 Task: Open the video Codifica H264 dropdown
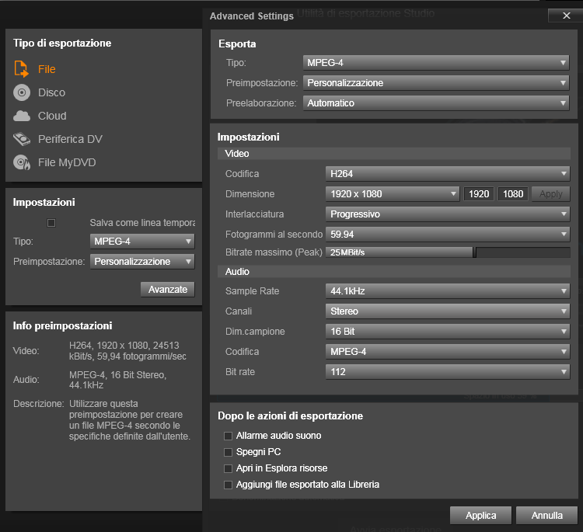click(447, 174)
